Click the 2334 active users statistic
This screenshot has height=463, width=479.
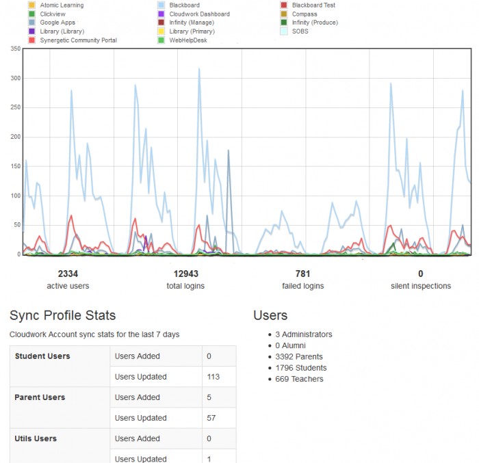click(x=68, y=274)
